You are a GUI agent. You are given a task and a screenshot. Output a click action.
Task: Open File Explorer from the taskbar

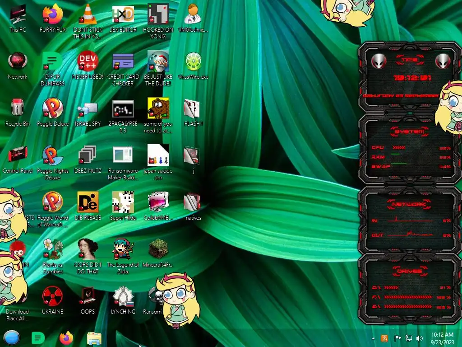point(94,339)
